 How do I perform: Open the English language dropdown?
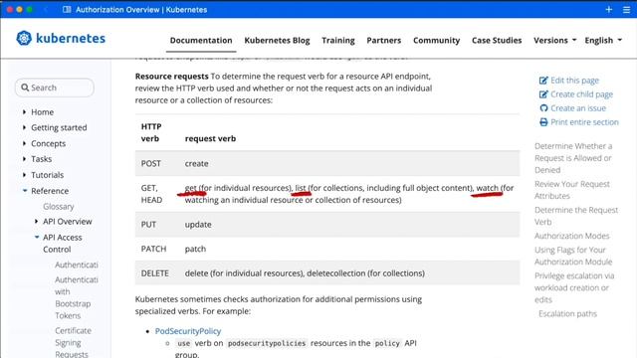(603, 40)
